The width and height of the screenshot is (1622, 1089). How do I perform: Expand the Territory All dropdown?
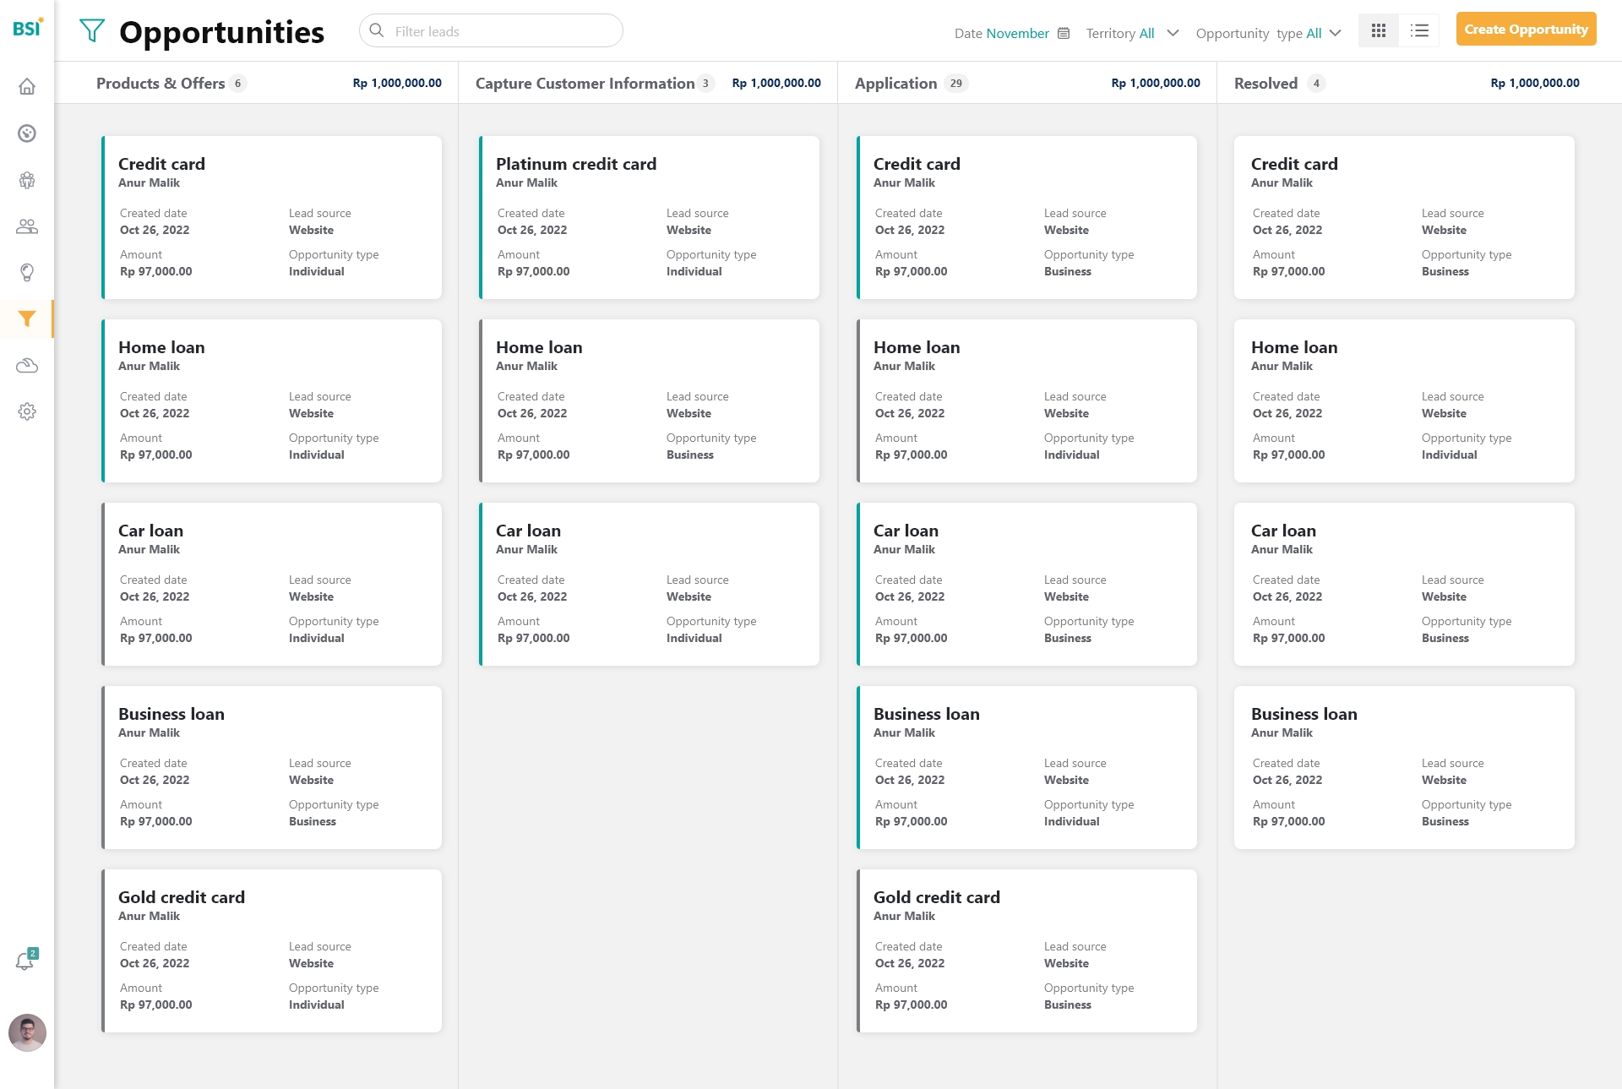1173,34
